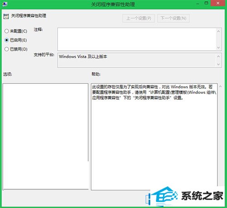This screenshot has height=208, width=227.
Task: Click the window system icon in title bar
Action: 5,4
